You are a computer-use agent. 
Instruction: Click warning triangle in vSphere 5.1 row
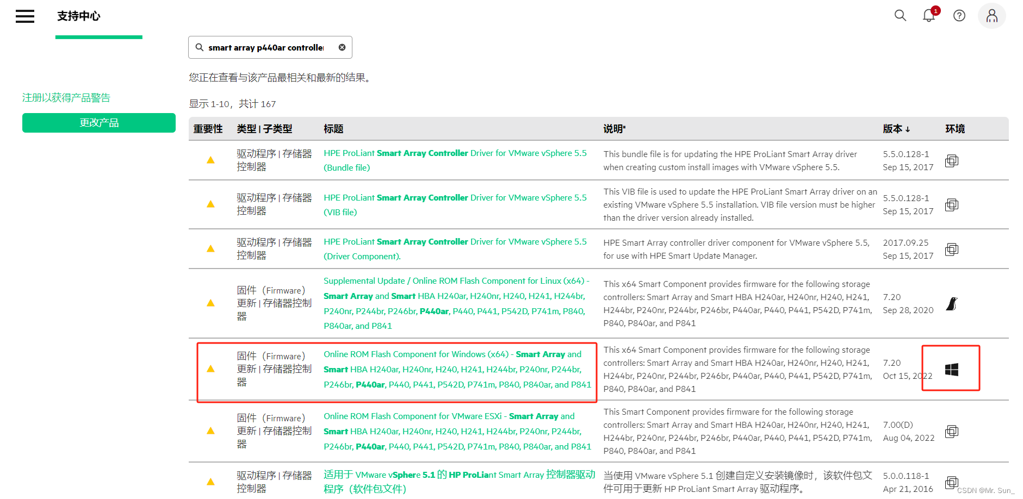tap(210, 482)
